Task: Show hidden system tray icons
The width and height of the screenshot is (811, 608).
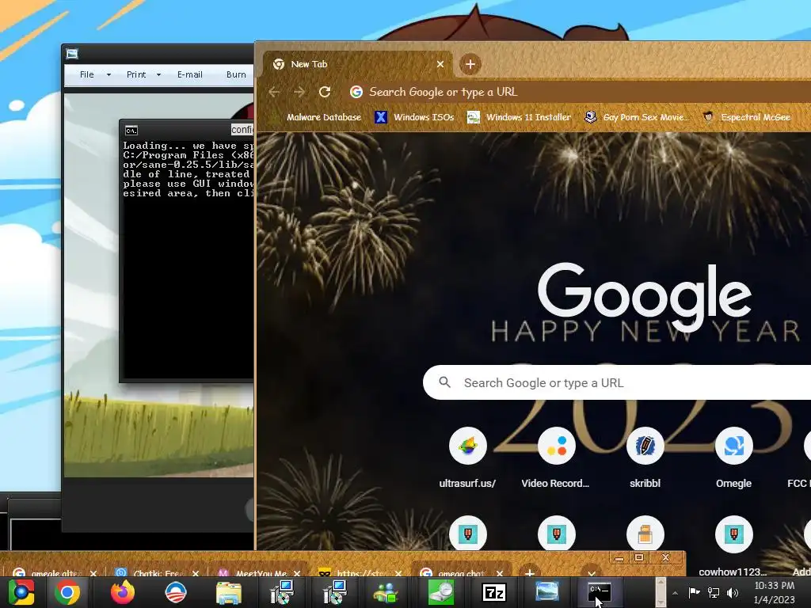Action: [x=675, y=593]
